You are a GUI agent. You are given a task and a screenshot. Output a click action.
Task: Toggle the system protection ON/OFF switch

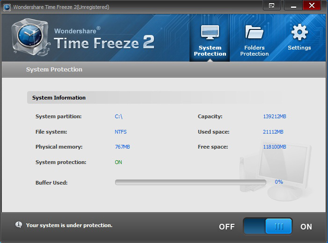(x=268, y=226)
